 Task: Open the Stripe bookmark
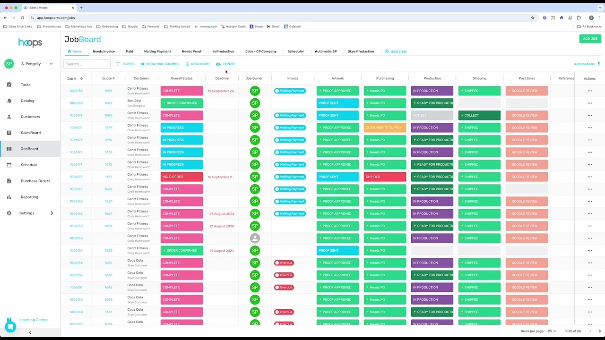click(x=257, y=26)
